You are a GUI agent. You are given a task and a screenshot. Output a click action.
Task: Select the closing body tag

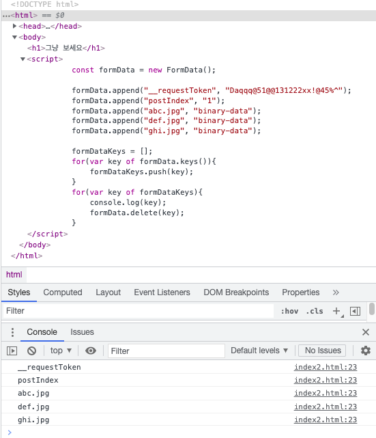tap(35, 245)
